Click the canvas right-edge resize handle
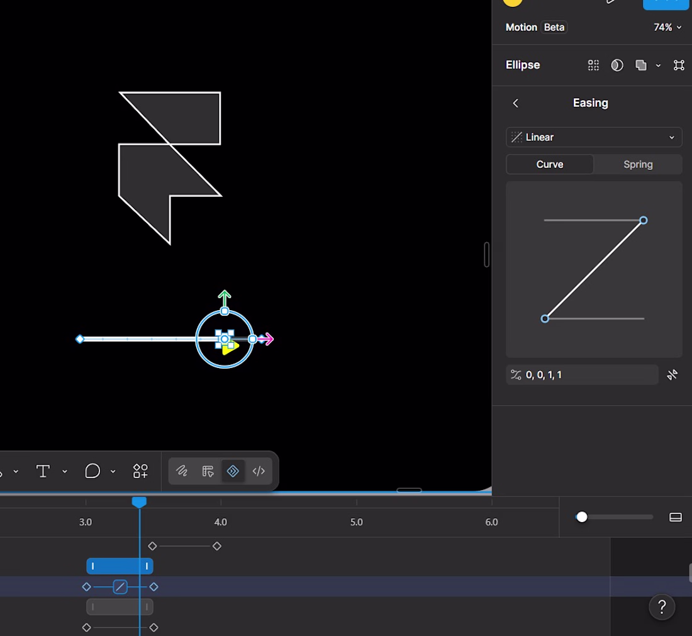Viewport: 692px width, 636px height. pos(486,254)
